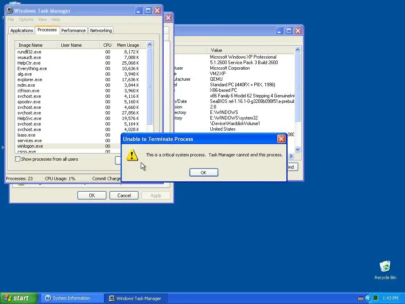The width and height of the screenshot is (405, 304).
Task: Open the Networking tab
Action: [x=101, y=30]
